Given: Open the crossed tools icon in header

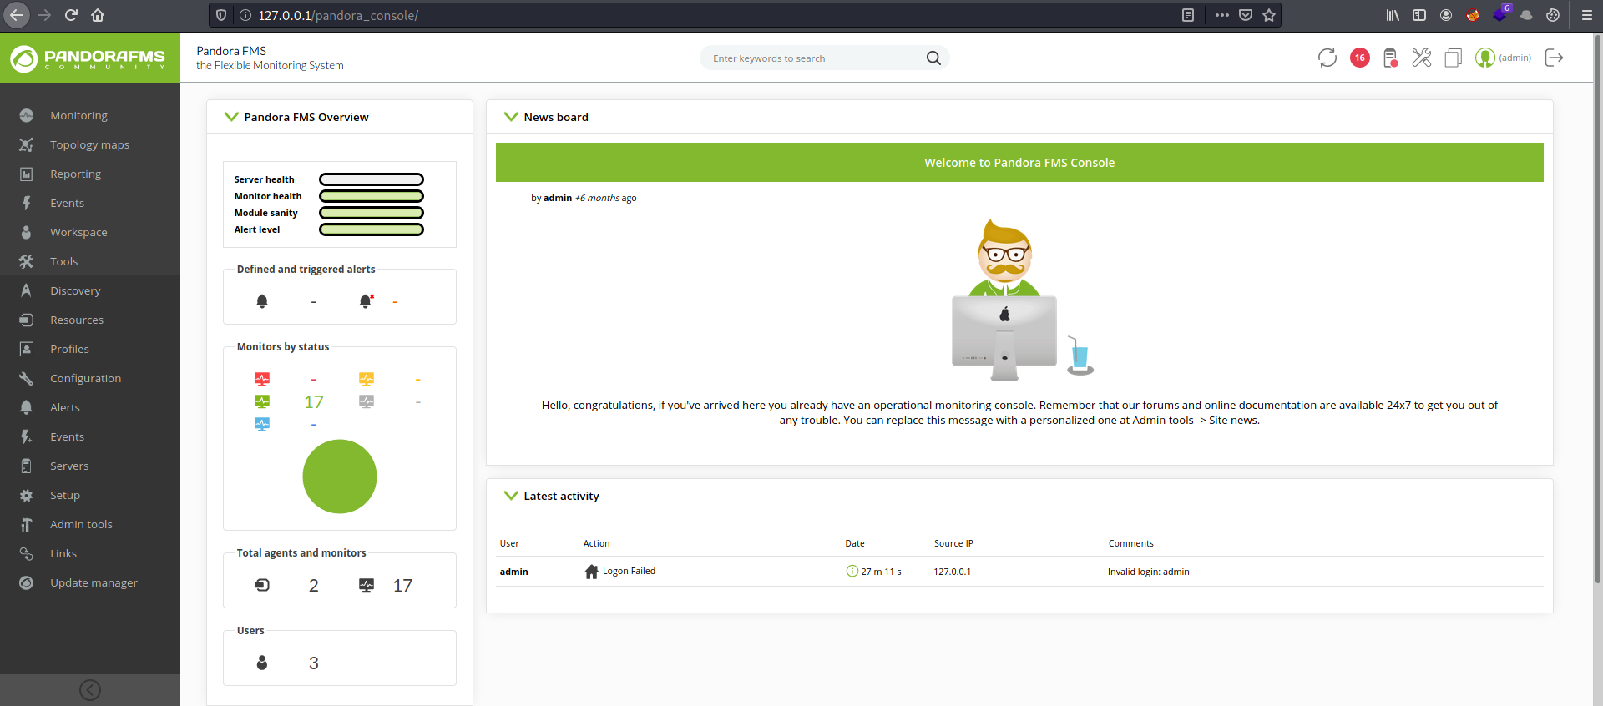Looking at the screenshot, I should coord(1421,58).
